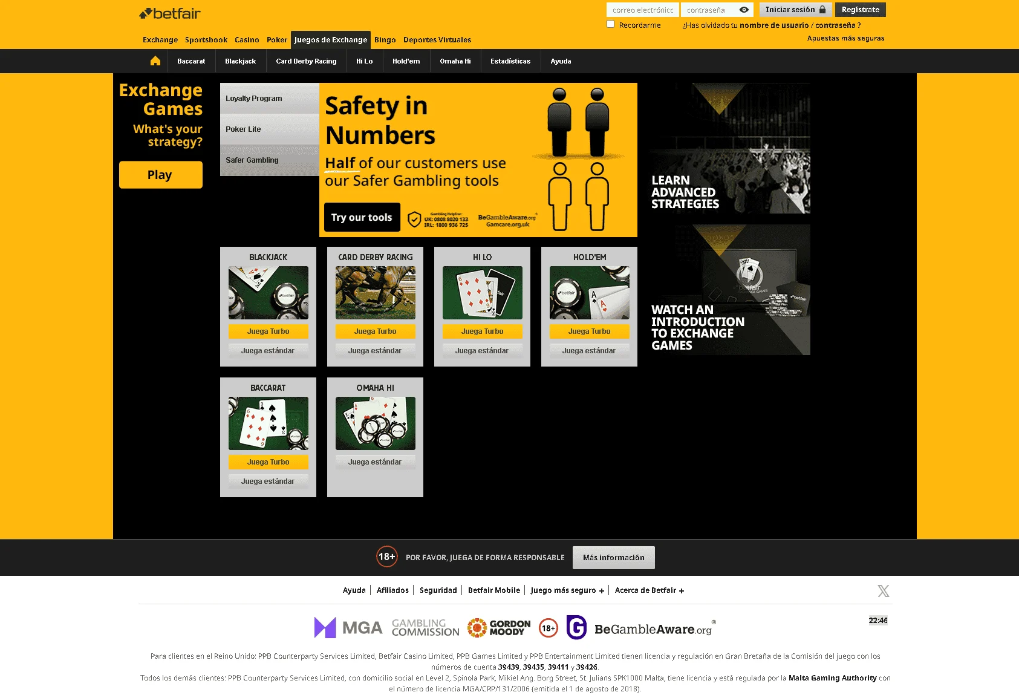Open Learn Advanced Strategies banner

tap(730, 148)
